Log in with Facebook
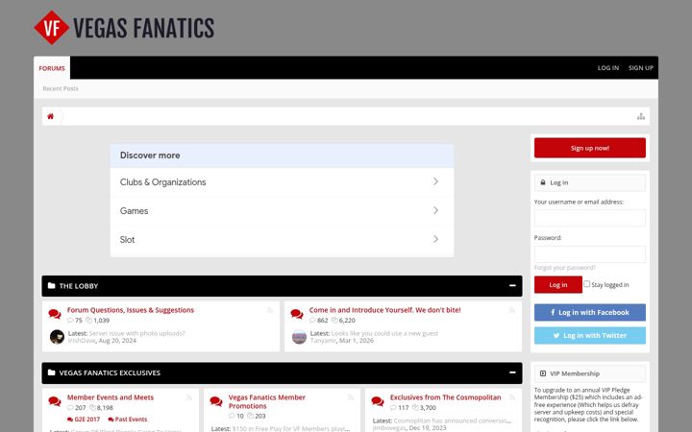The height and width of the screenshot is (432, 692). (x=589, y=312)
